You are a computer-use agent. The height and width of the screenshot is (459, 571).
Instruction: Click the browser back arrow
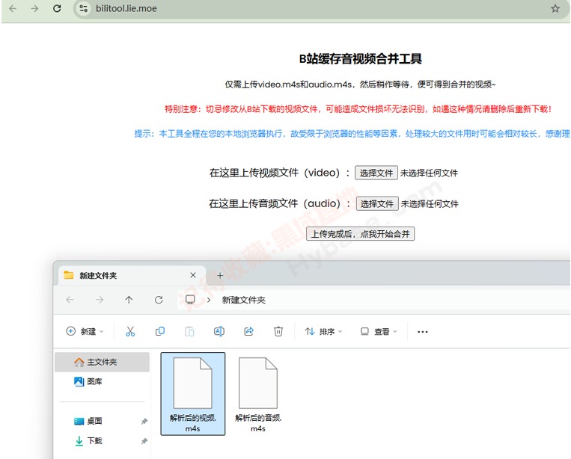(13, 8)
